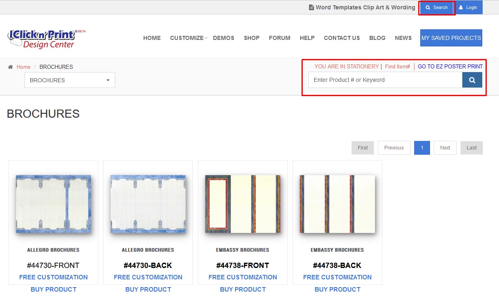
Task: Click the home icon in the breadcrumb
Action: coord(10,66)
